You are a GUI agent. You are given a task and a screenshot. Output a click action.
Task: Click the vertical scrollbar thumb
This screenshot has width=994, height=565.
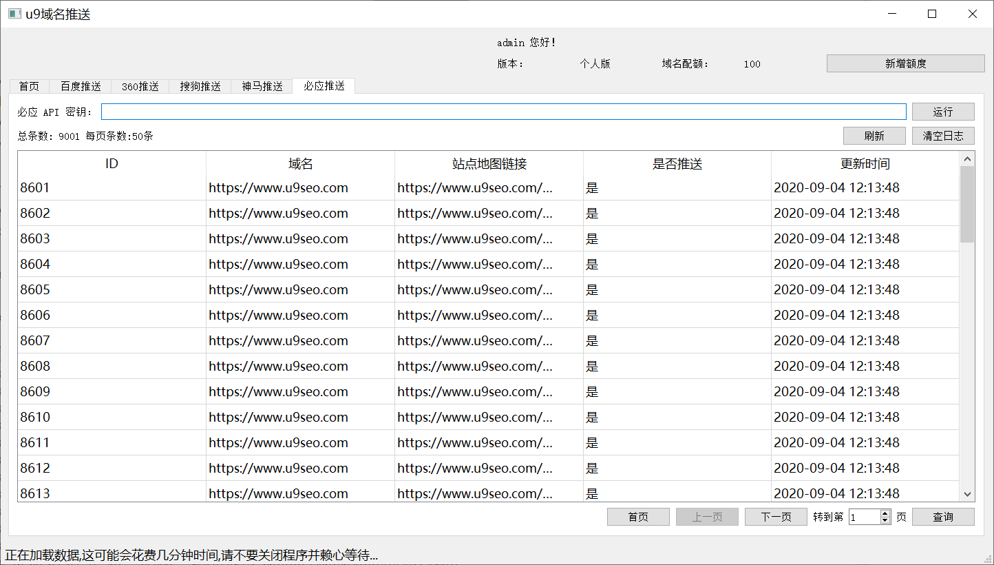tap(967, 204)
